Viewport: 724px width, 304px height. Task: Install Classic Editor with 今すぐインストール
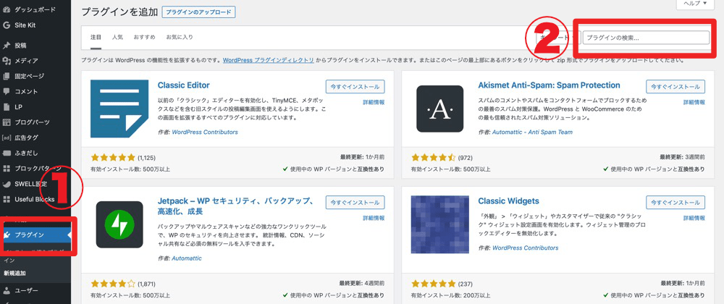[x=355, y=87]
